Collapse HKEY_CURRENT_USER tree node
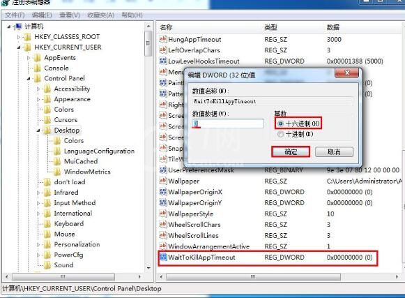The width and height of the screenshot is (405, 298). pyautogui.click(x=19, y=47)
